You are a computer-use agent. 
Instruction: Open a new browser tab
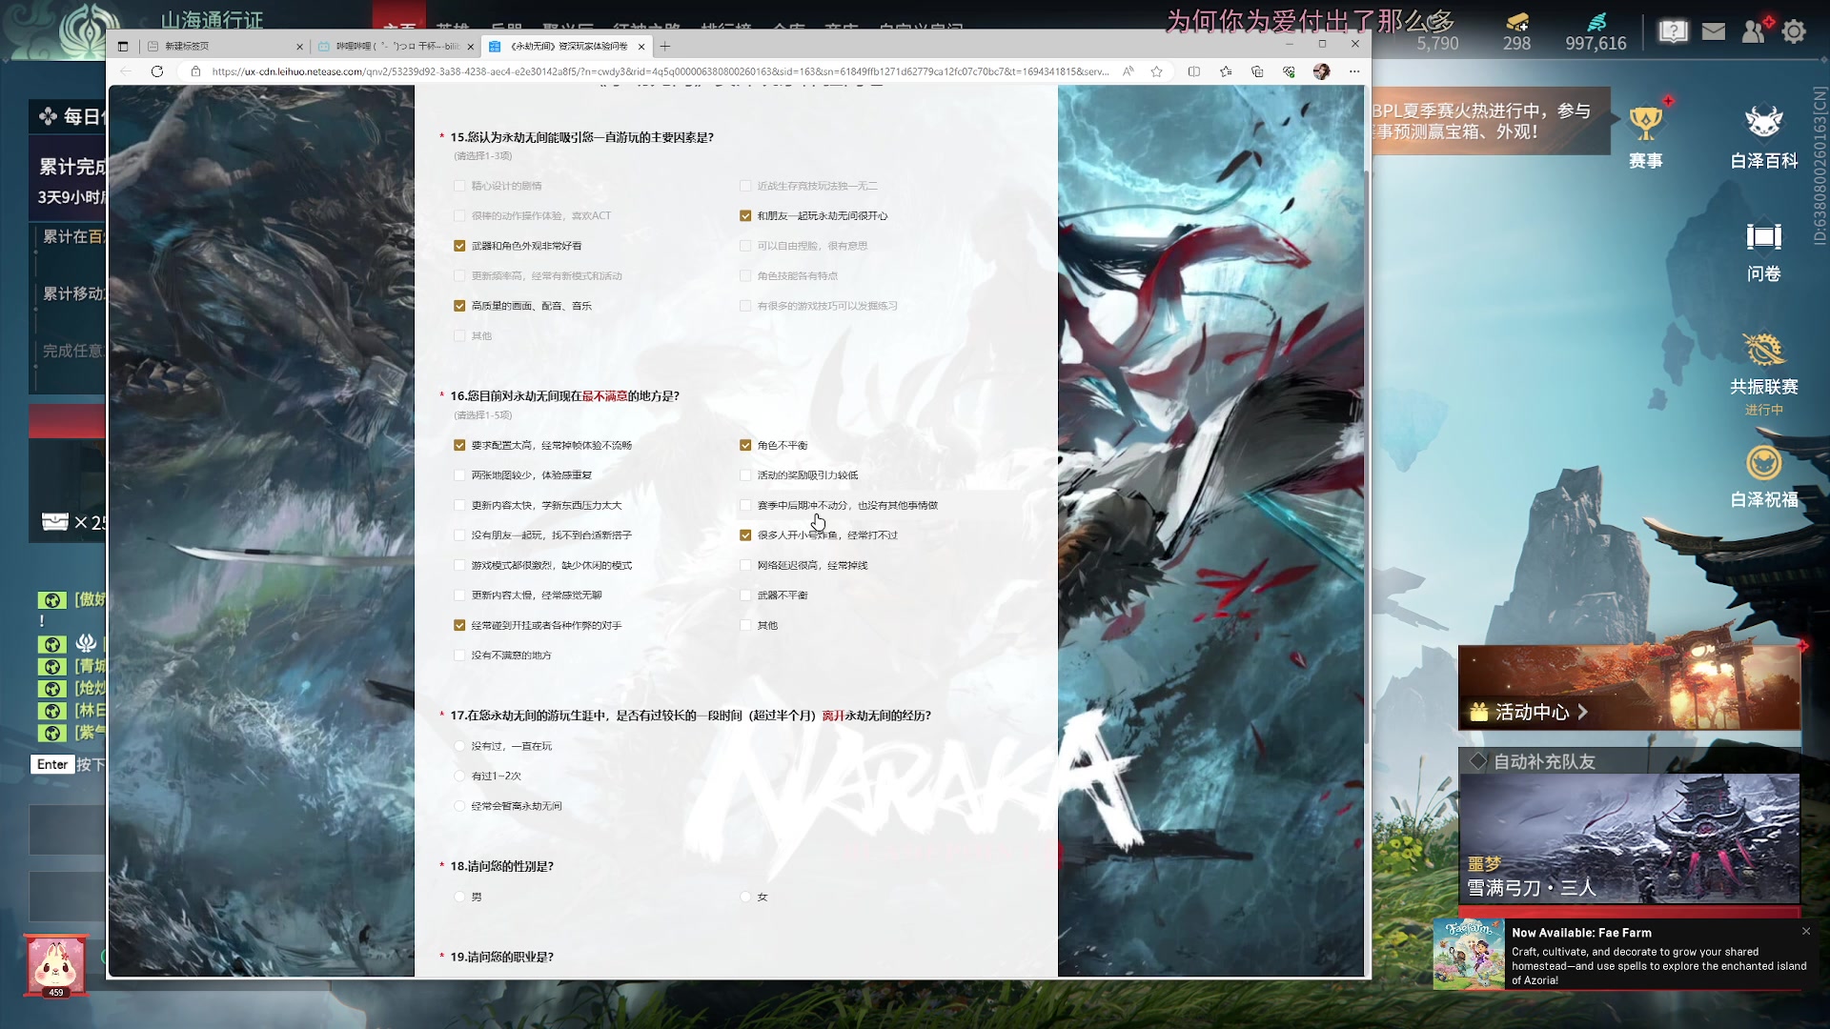click(665, 46)
